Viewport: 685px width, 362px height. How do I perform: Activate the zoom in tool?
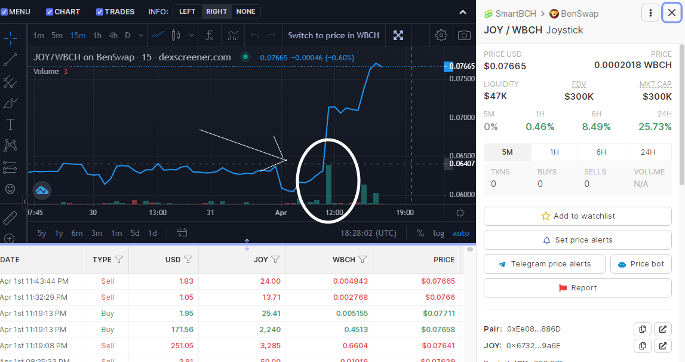(x=10, y=238)
